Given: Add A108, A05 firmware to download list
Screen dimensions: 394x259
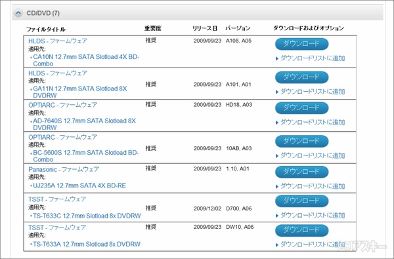Looking at the screenshot, I should [311, 58].
